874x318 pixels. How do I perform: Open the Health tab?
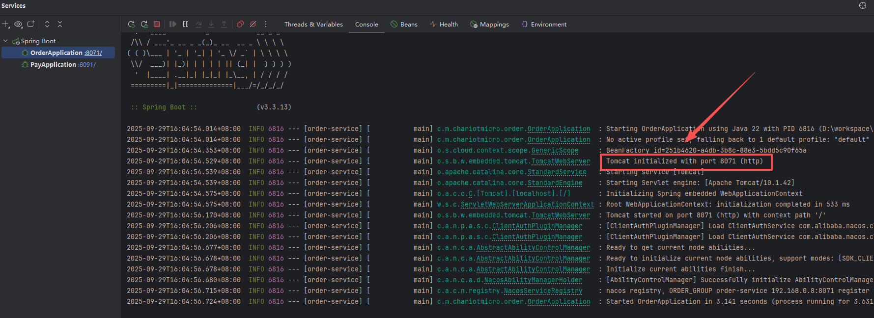(x=444, y=24)
